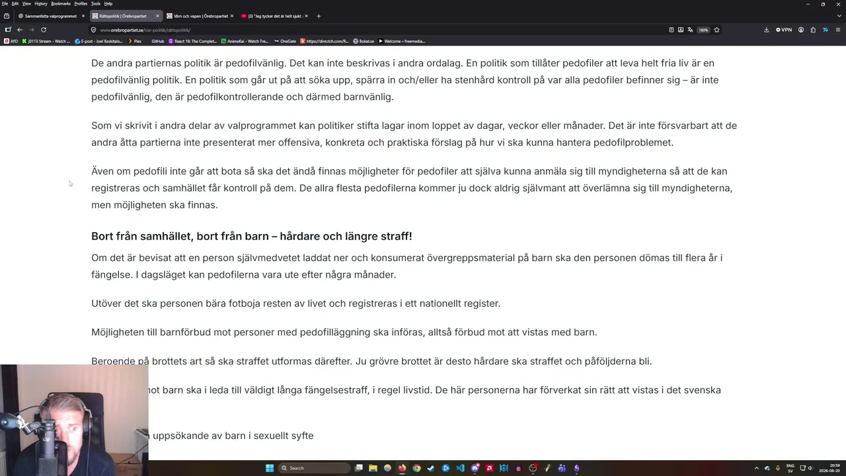Close the Rättspolitik | Örebropartiet tab

[157, 16]
